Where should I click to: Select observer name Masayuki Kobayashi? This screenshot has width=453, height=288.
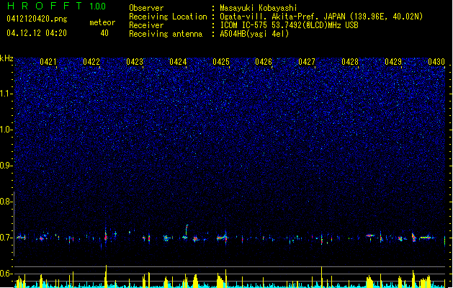point(259,8)
